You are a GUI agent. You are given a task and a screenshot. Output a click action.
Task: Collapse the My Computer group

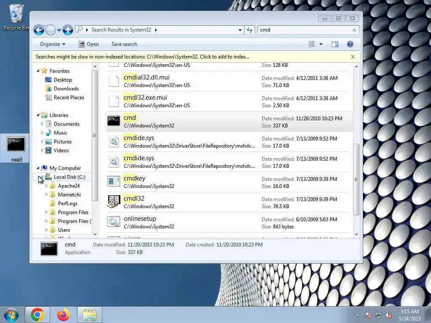pyautogui.click(x=38, y=168)
